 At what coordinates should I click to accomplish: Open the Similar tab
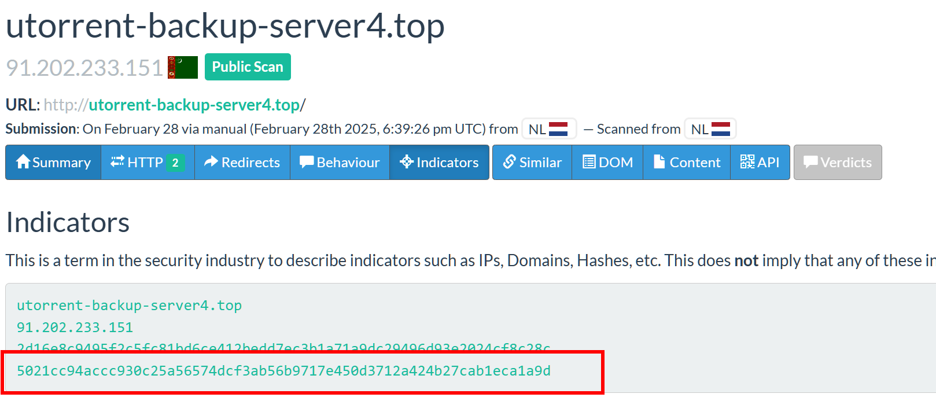(532, 163)
